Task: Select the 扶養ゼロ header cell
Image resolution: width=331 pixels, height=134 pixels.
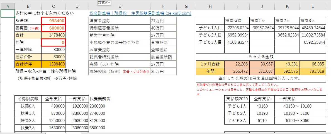Action: 237,21
